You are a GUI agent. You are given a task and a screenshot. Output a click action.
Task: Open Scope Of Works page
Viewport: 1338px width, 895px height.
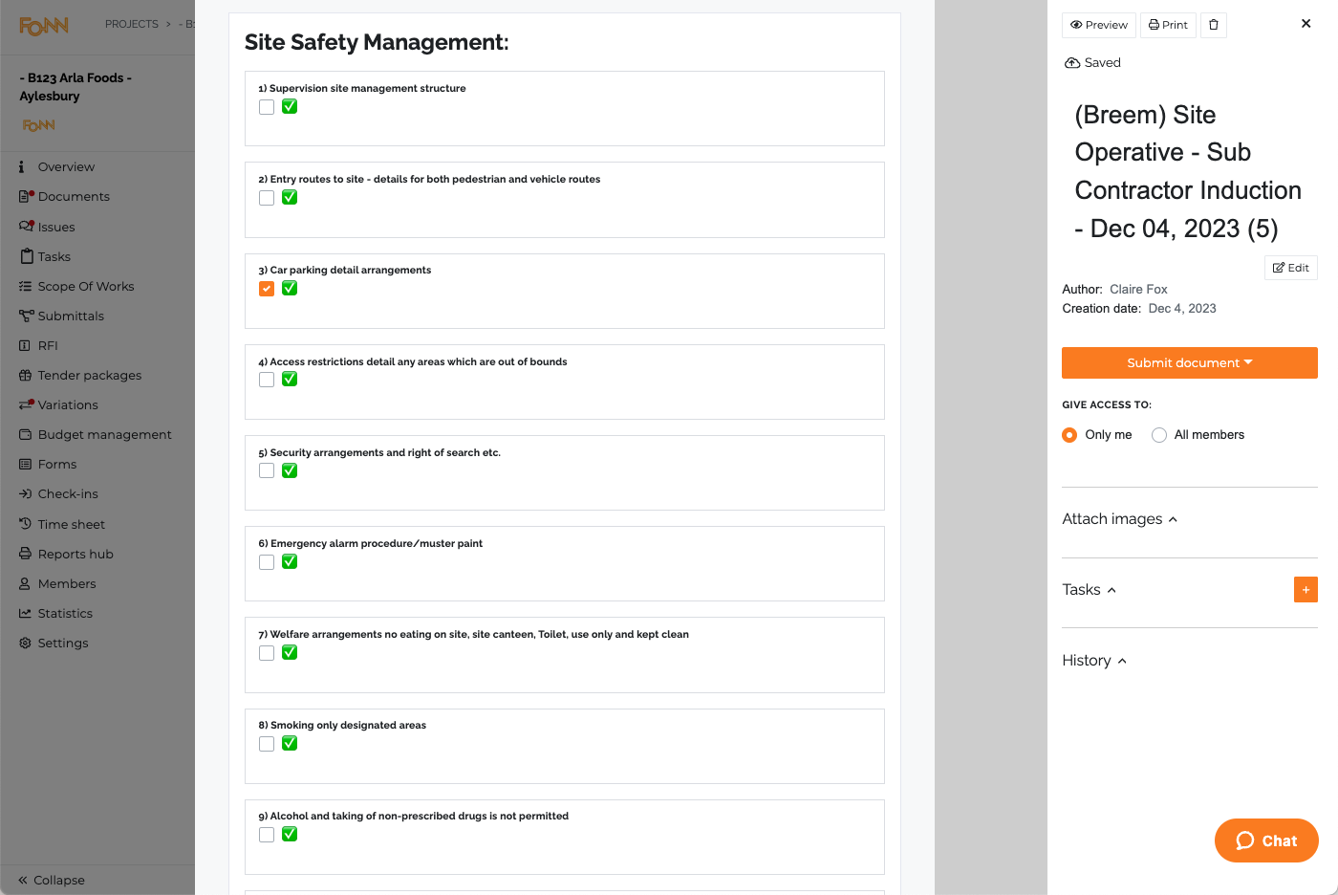click(x=86, y=286)
